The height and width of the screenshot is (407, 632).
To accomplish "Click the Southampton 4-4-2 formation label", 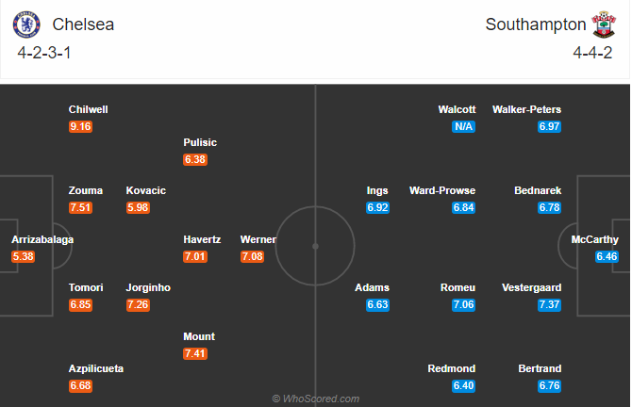I will pos(592,53).
